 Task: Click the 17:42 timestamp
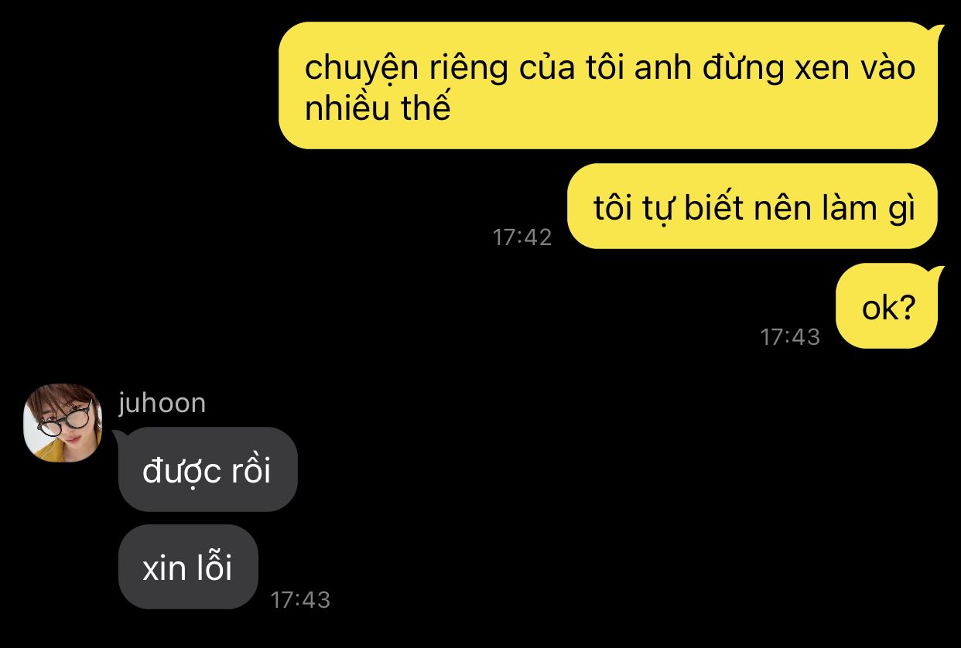(522, 237)
